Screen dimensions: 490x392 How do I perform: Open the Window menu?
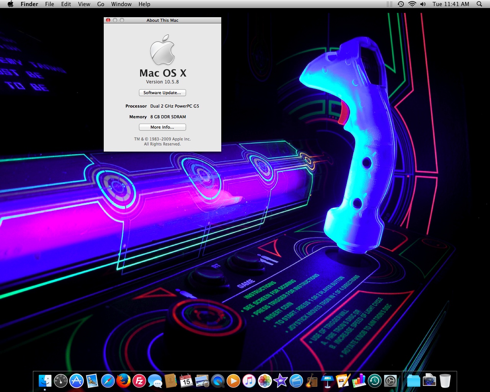pyautogui.click(x=121, y=4)
